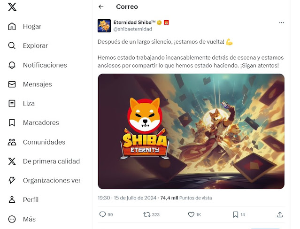This screenshot has height=229, width=300.
Task: Go back with the arrow icon
Action: pyautogui.click(x=101, y=7)
